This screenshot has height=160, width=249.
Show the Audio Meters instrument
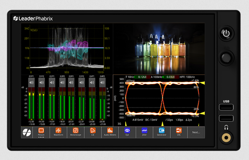[x=110, y=132]
